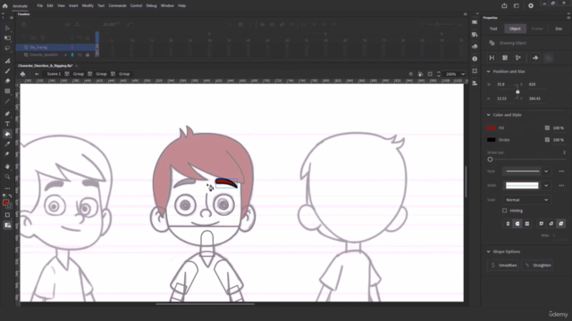Select the Eyedropper tool
The width and height of the screenshot is (572, 321).
click(7, 144)
